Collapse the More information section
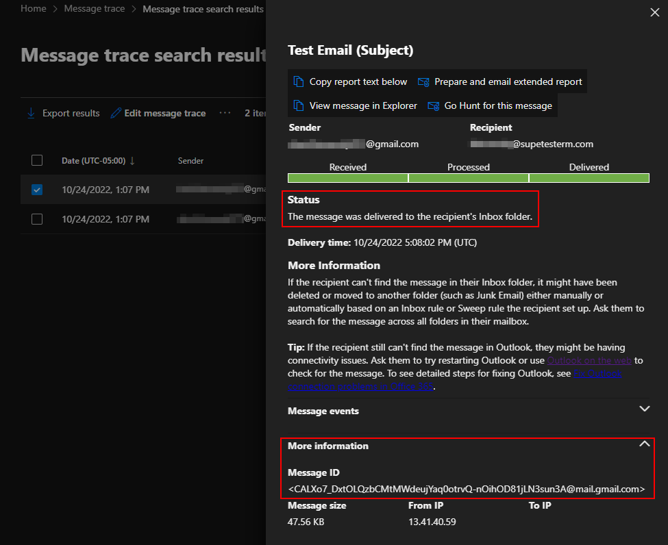Screen dimensions: 668x545 (x=643, y=444)
